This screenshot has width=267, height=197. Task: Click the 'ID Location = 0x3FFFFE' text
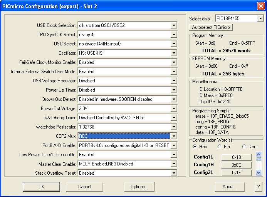point(220,89)
